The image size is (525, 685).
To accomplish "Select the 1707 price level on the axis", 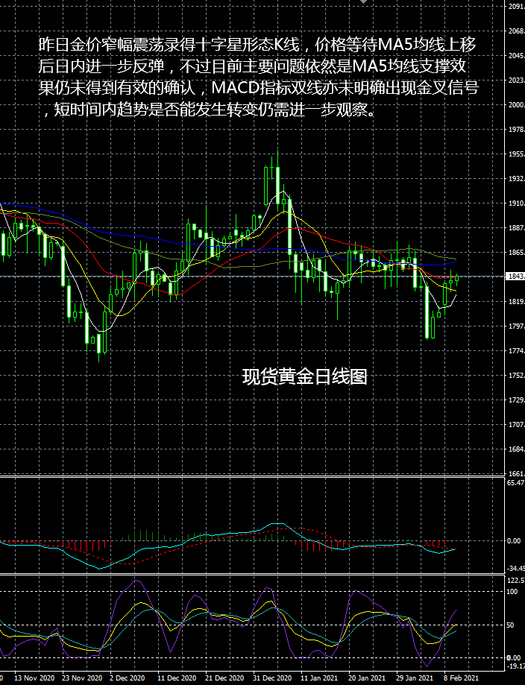I will pos(516,425).
